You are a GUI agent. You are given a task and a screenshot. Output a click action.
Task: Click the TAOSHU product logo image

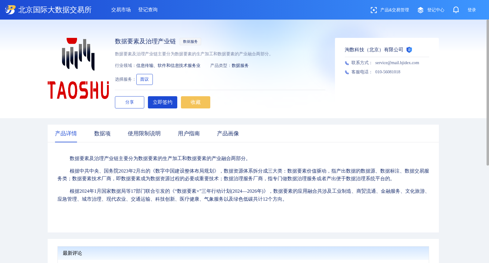78,68
